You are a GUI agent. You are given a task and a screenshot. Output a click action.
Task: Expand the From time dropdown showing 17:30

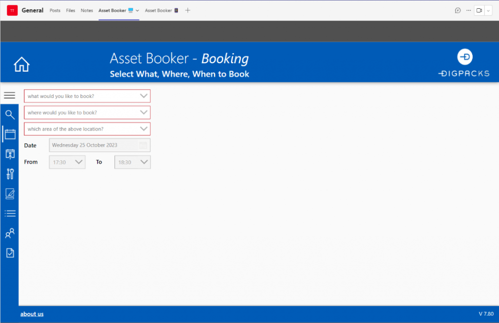(78, 162)
